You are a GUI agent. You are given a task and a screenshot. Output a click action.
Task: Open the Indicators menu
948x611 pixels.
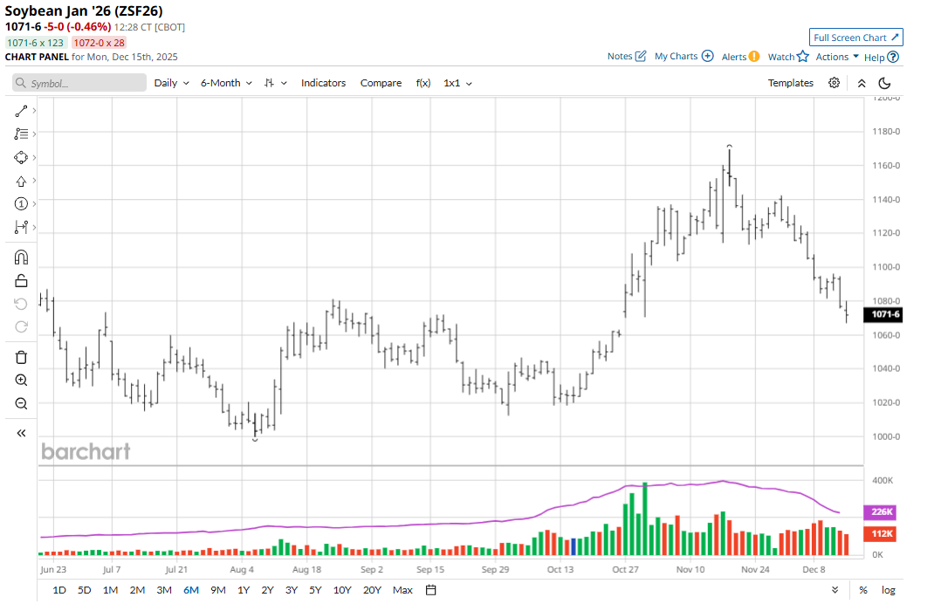pyautogui.click(x=324, y=83)
